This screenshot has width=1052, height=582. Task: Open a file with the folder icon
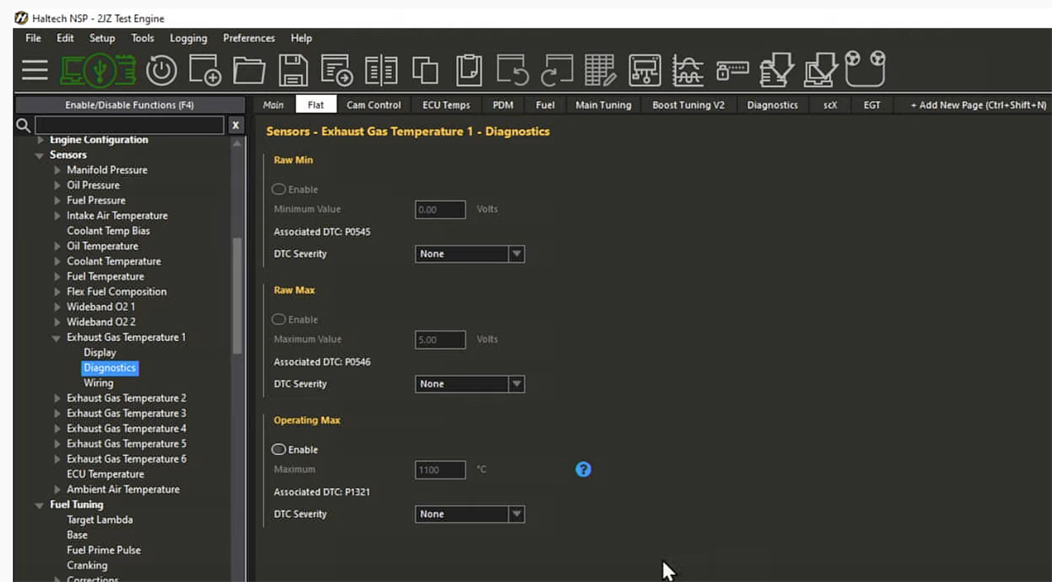point(249,70)
